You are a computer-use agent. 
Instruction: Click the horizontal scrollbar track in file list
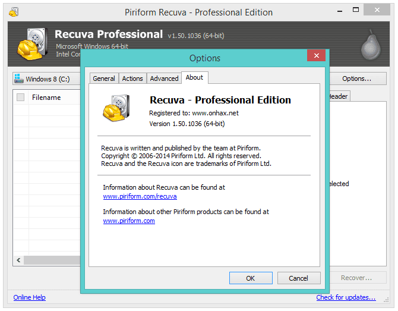point(52,260)
